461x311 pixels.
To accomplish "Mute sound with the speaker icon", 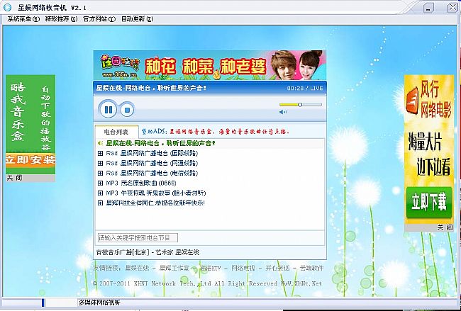I will coord(283,112).
